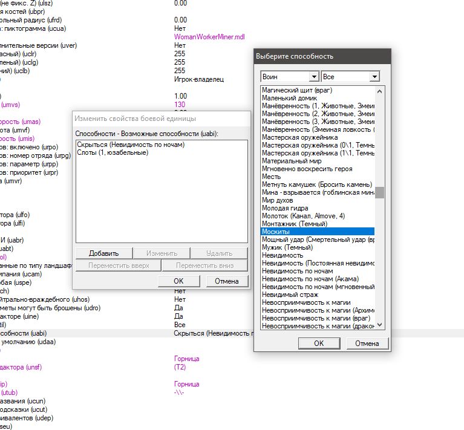
Task: Click Отмена in Изменить свойства dialog
Action: pyautogui.click(x=227, y=281)
